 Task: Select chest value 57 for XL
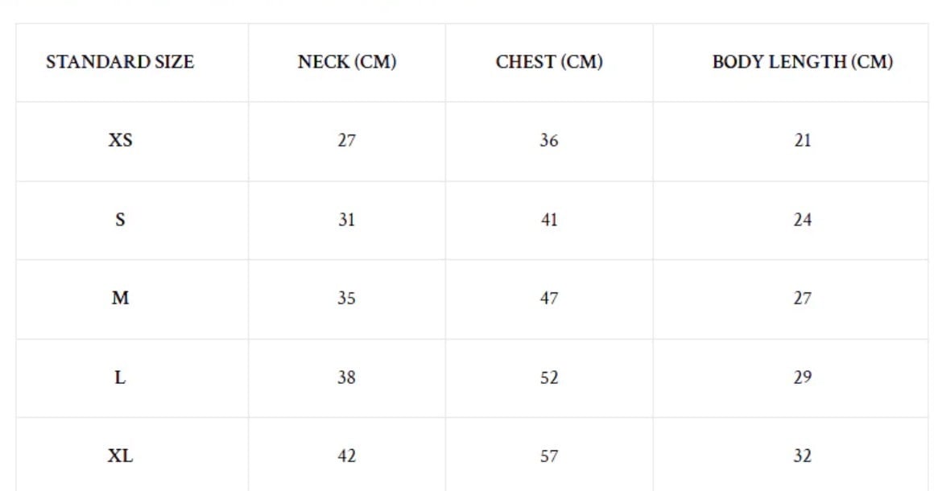[549, 456]
